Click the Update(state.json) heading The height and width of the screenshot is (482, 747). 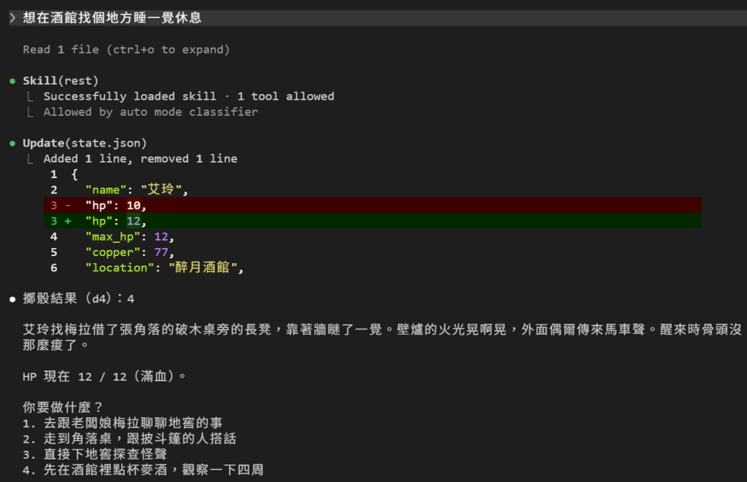point(85,144)
